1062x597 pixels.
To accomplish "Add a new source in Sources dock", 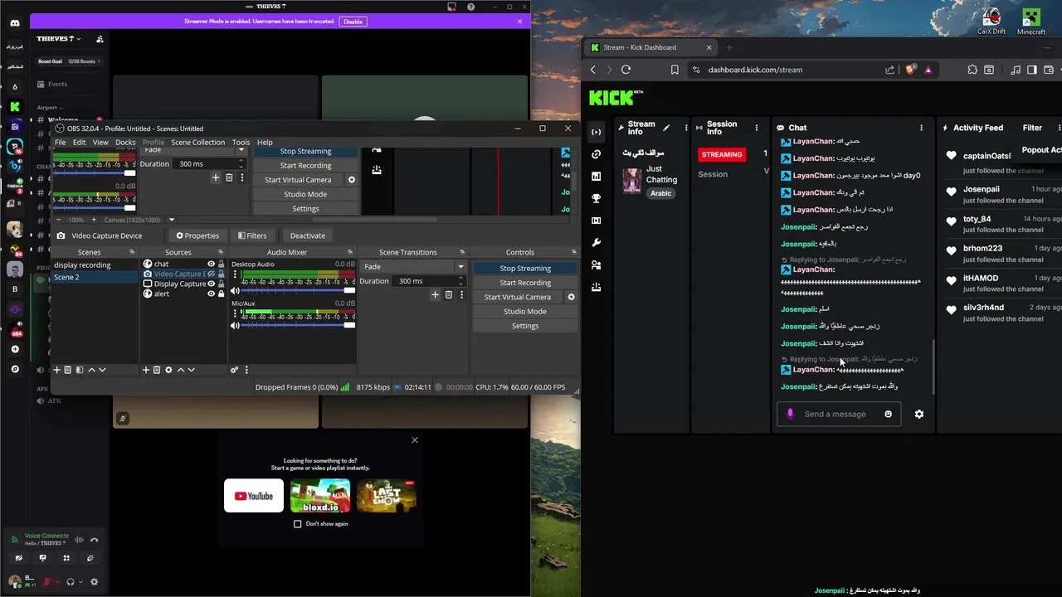I will tap(146, 370).
